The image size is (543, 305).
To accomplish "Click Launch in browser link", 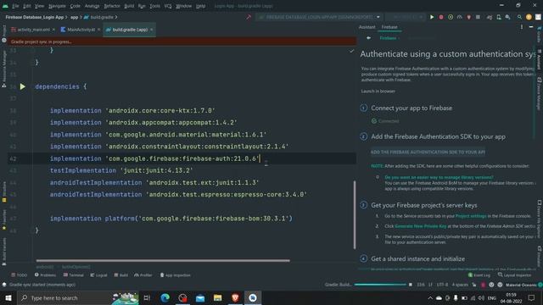I will pos(378,91).
